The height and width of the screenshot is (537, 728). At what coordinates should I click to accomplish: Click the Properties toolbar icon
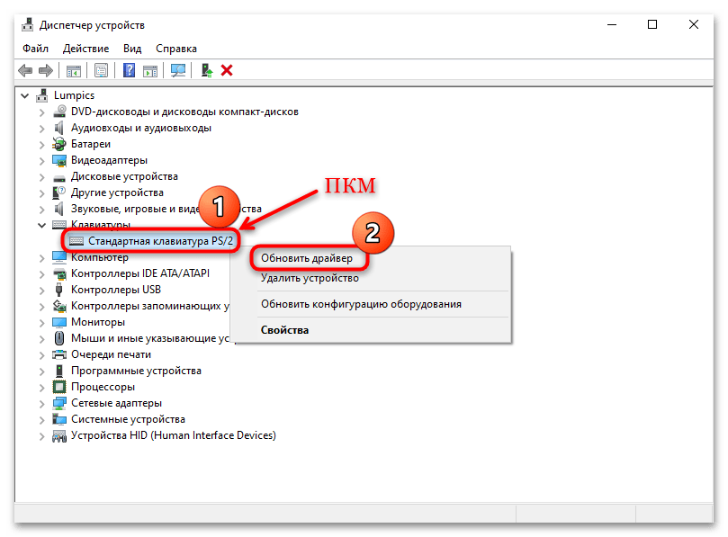tap(102, 70)
